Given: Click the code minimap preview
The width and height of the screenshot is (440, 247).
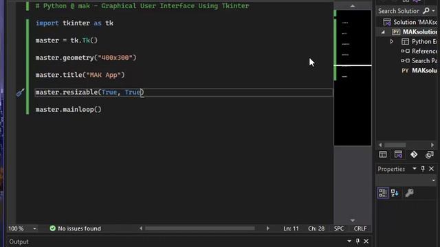Looking at the screenshot, I should tap(353, 78).
